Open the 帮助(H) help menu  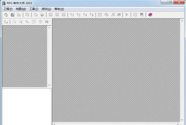59,9
